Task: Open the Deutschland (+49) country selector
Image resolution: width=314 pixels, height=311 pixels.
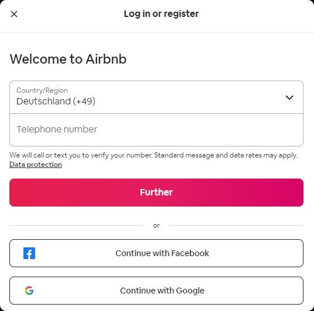Action: click(156, 97)
